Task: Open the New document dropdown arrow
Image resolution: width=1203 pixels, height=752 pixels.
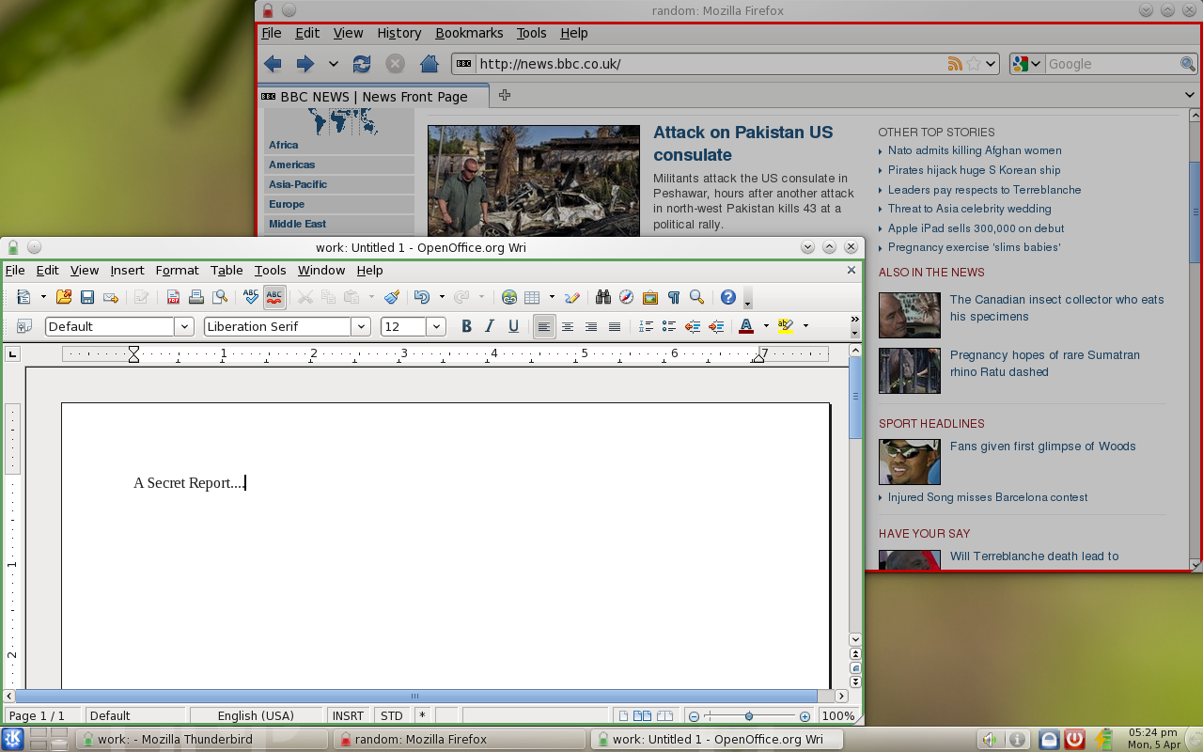Action: pos(43,297)
